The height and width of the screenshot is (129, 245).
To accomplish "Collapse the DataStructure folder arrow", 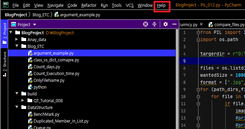I will pyautogui.click(x=17, y=107).
